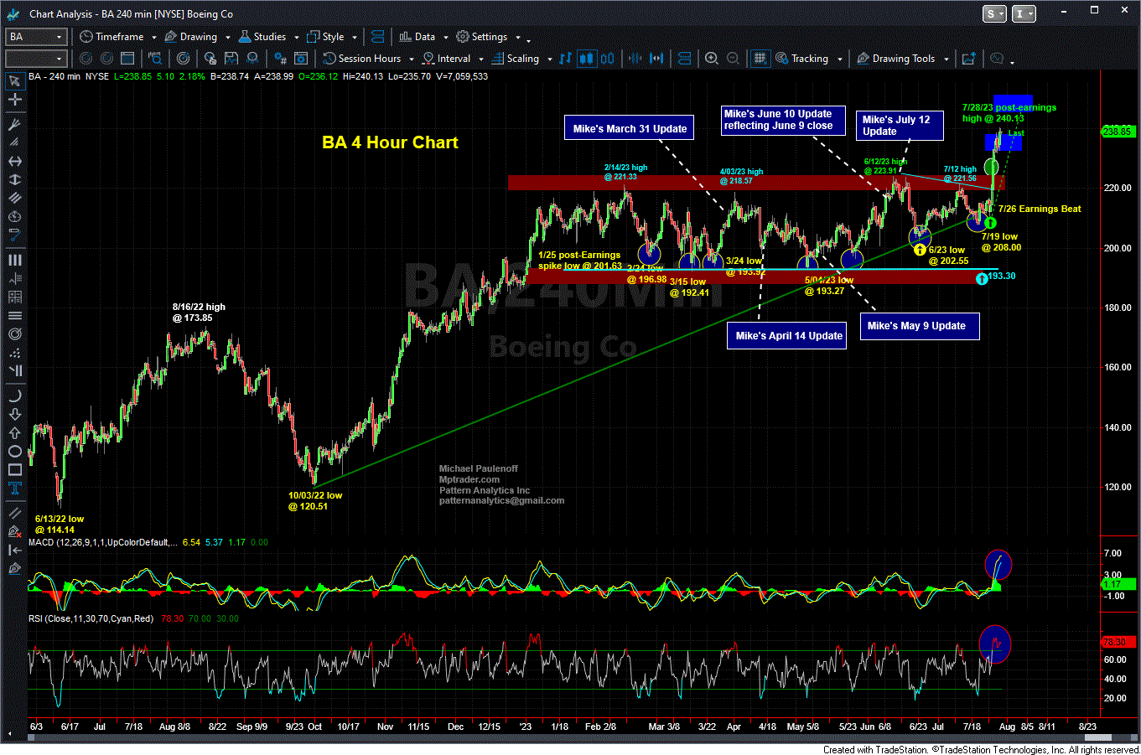Toggle candlestick bar type
Screen dimensions: 1141x755
coord(587,59)
